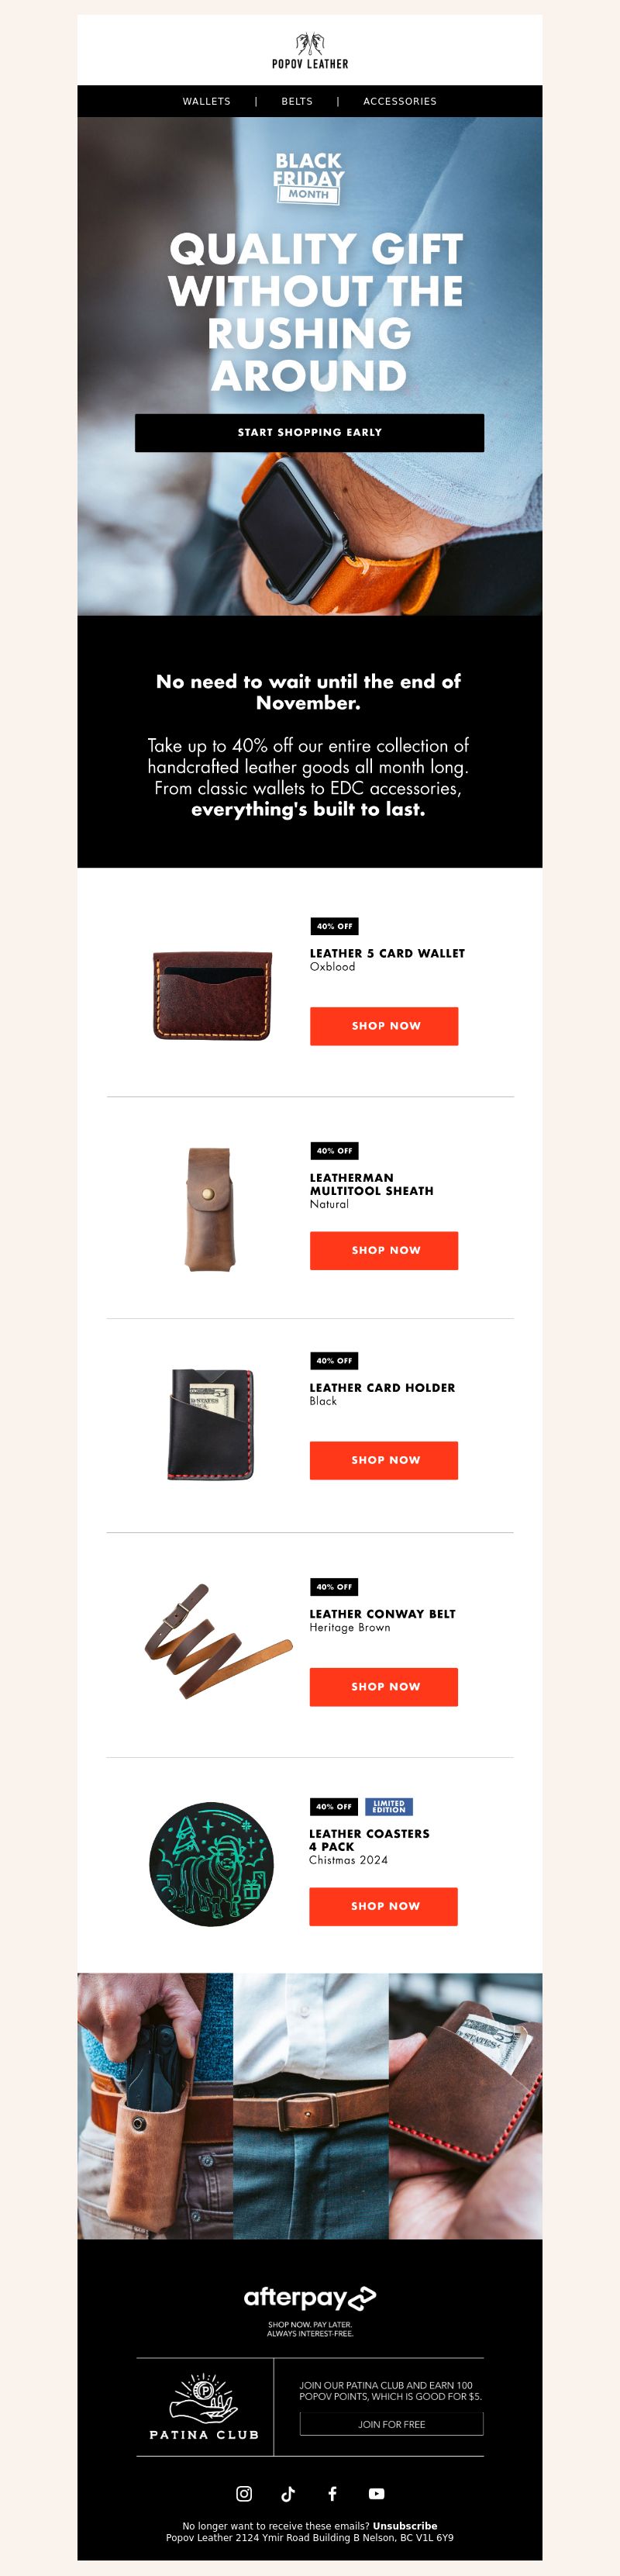
Task: Click the Limited Edition badge
Action: 389,1806
